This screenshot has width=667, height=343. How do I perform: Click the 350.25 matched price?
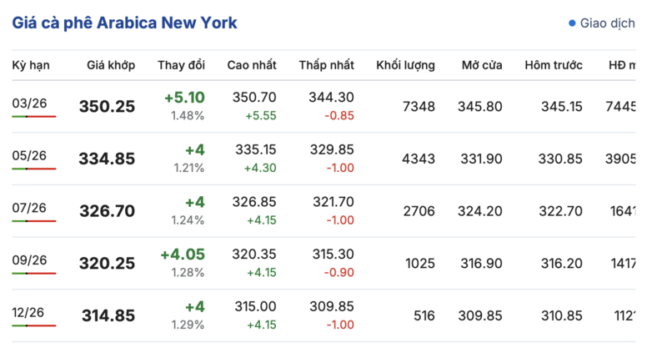pyautogui.click(x=107, y=107)
